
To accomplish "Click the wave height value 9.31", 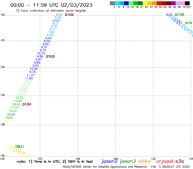I will click(x=44, y=47).
